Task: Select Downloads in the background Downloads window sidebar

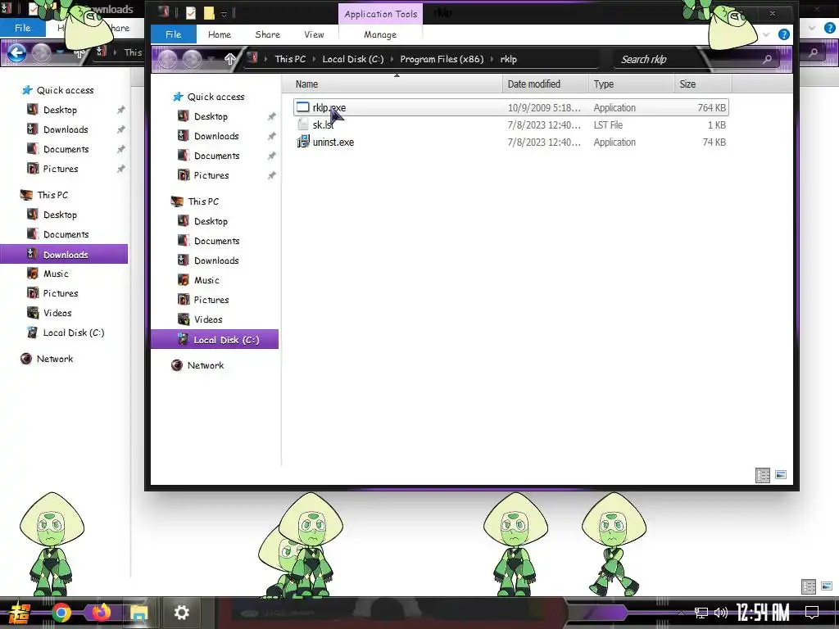Action: (x=64, y=254)
